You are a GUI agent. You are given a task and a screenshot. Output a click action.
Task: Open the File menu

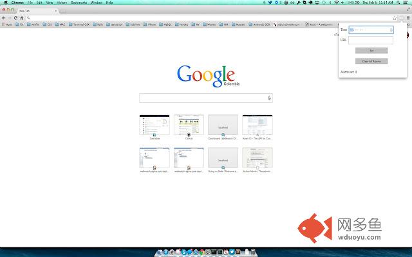(30, 3)
